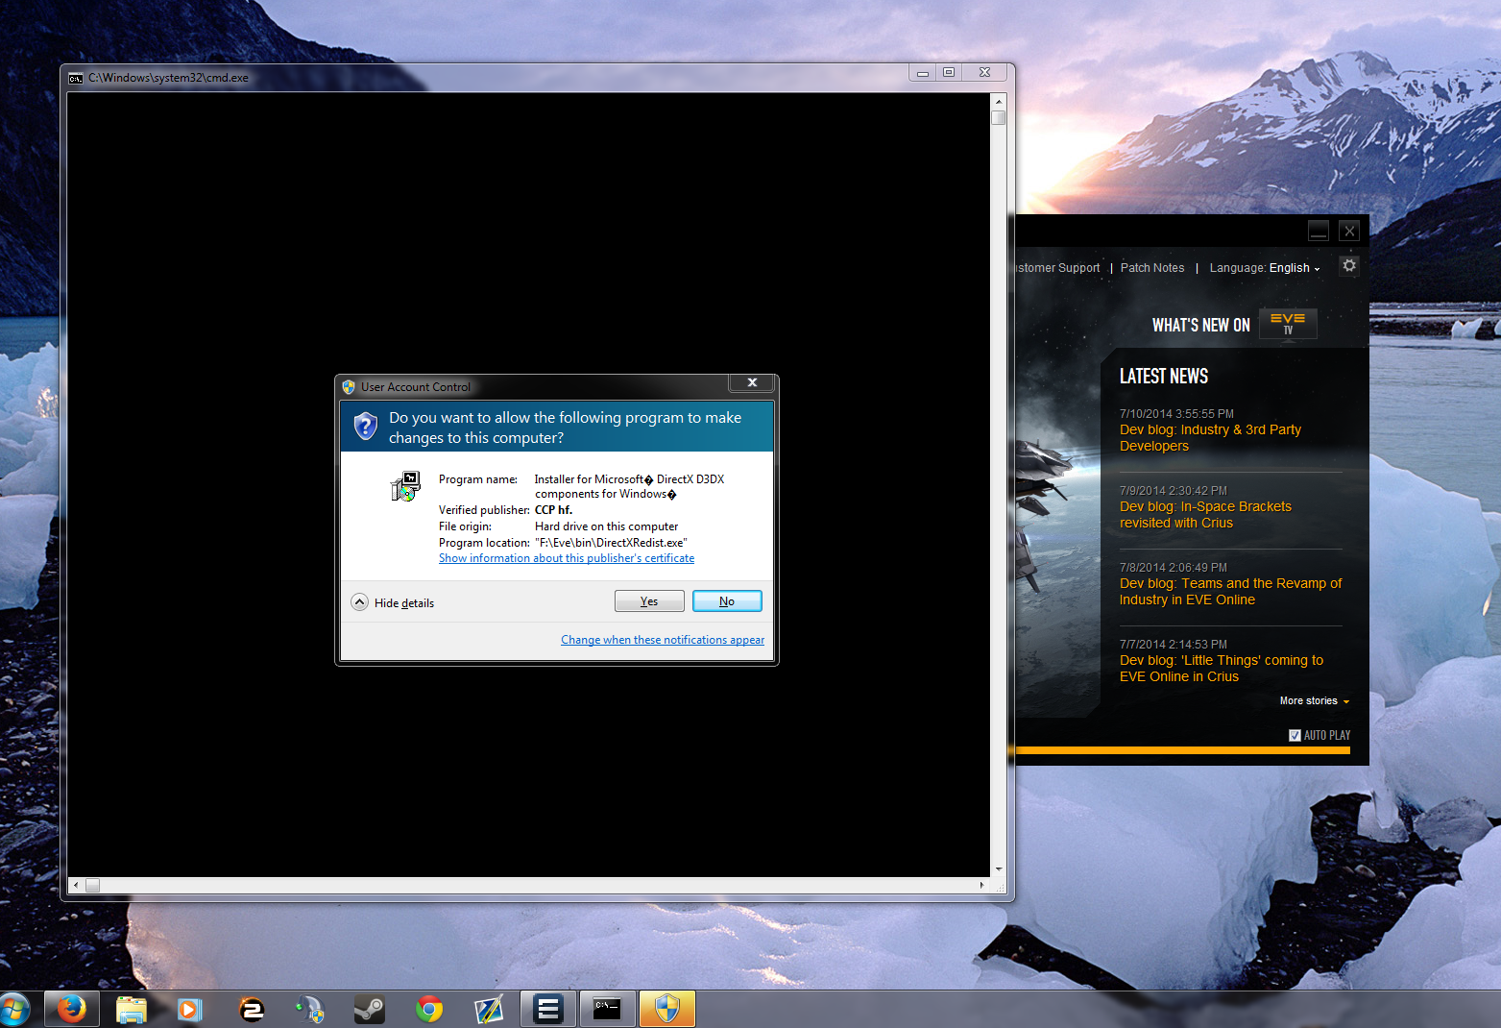Switch to the EVE launcher taskbar button
This screenshot has width=1501, height=1028.
(x=548, y=1010)
